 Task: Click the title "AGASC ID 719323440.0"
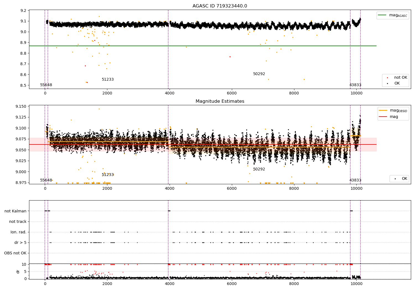(220, 6)
